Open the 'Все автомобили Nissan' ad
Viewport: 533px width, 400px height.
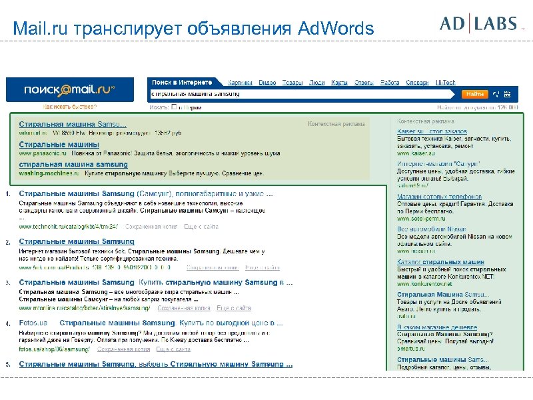432,229
